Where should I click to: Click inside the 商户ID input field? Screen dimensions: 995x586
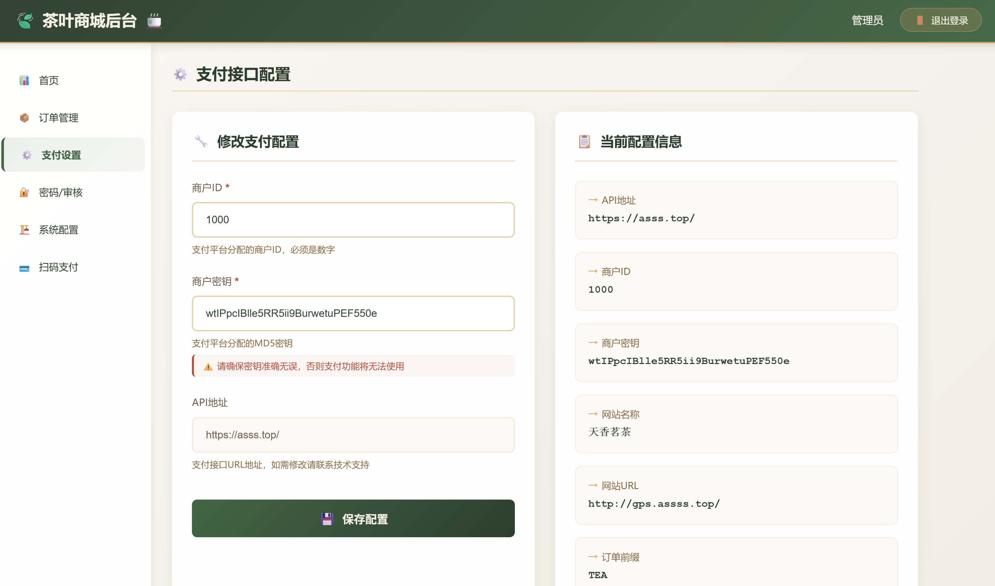click(353, 220)
